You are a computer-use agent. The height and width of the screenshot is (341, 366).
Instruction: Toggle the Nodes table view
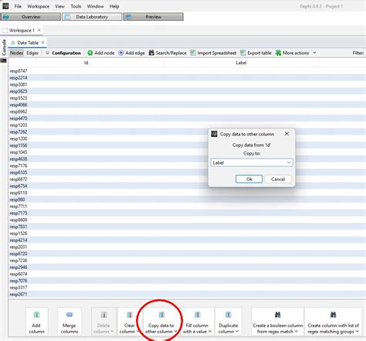click(x=16, y=53)
